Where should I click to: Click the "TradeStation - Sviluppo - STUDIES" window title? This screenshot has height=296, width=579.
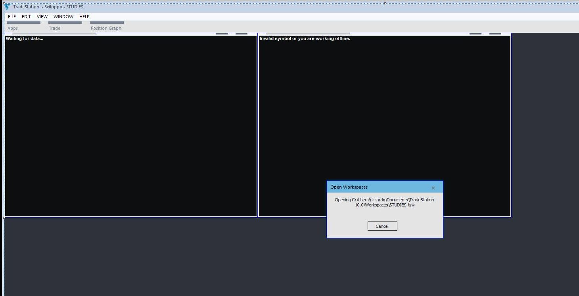coord(48,7)
